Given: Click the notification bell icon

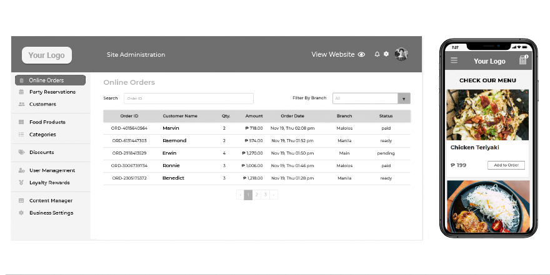Looking at the screenshot, I should [377, 54].
